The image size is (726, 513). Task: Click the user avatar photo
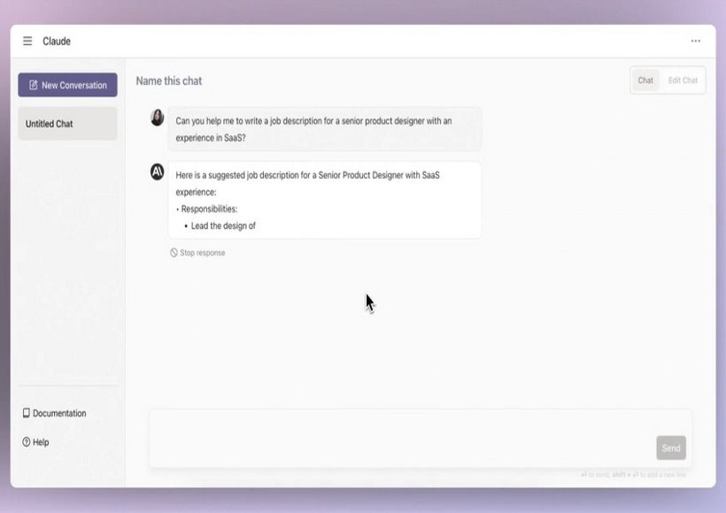tap(158, 118)
